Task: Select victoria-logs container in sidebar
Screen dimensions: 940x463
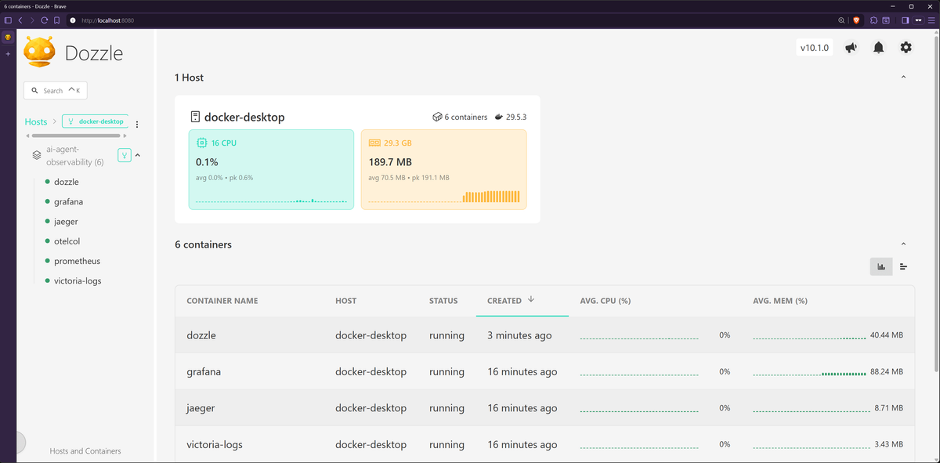Action: [78, 280]
